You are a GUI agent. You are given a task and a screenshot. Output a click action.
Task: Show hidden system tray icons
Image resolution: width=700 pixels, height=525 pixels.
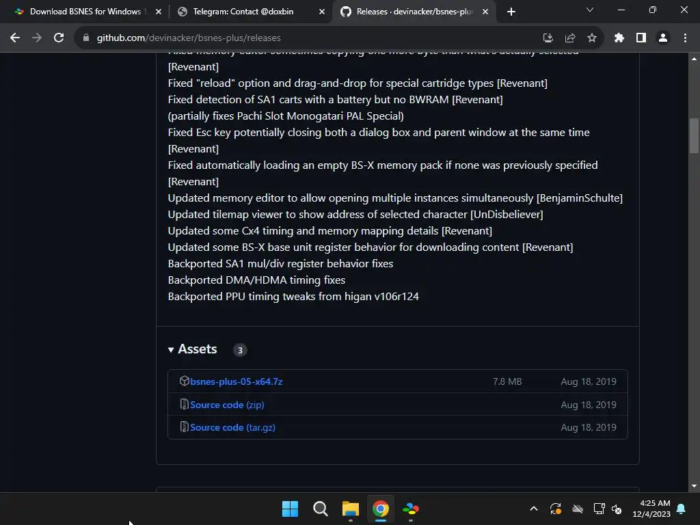click(533, 509)
